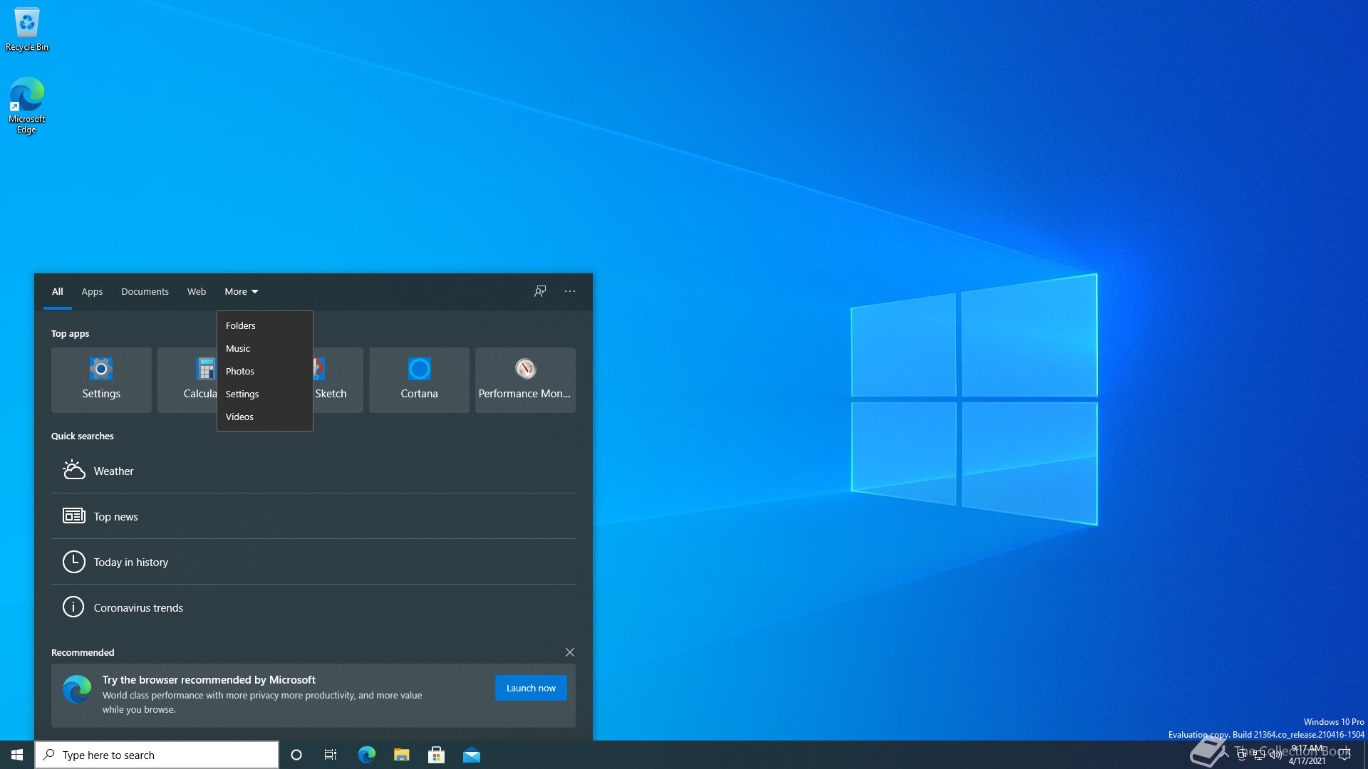This screenshot has width=1368, height=769.
Task: Open Calculator tile in Top apps
Action: click(x=187, y=380)
